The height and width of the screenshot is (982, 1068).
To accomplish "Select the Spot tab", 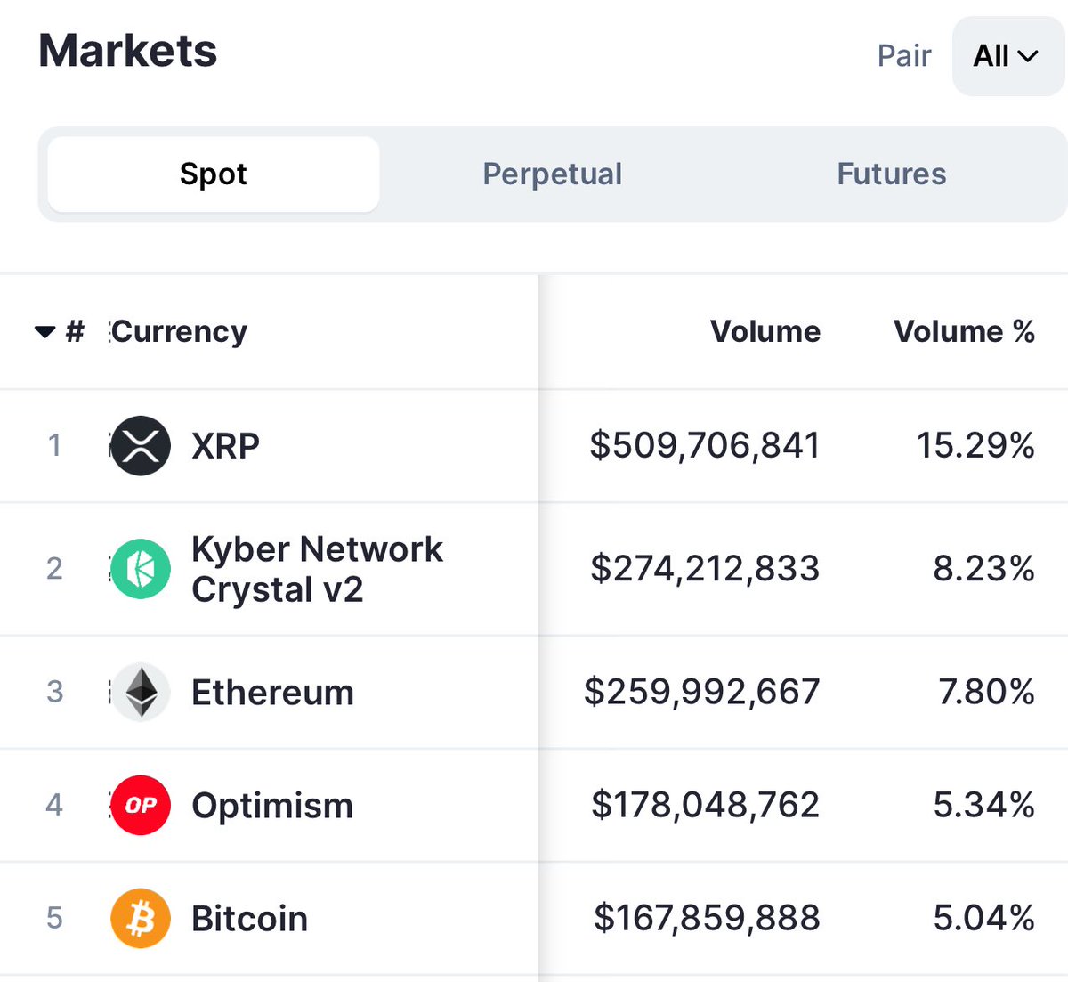I will (x=214, y=174).
